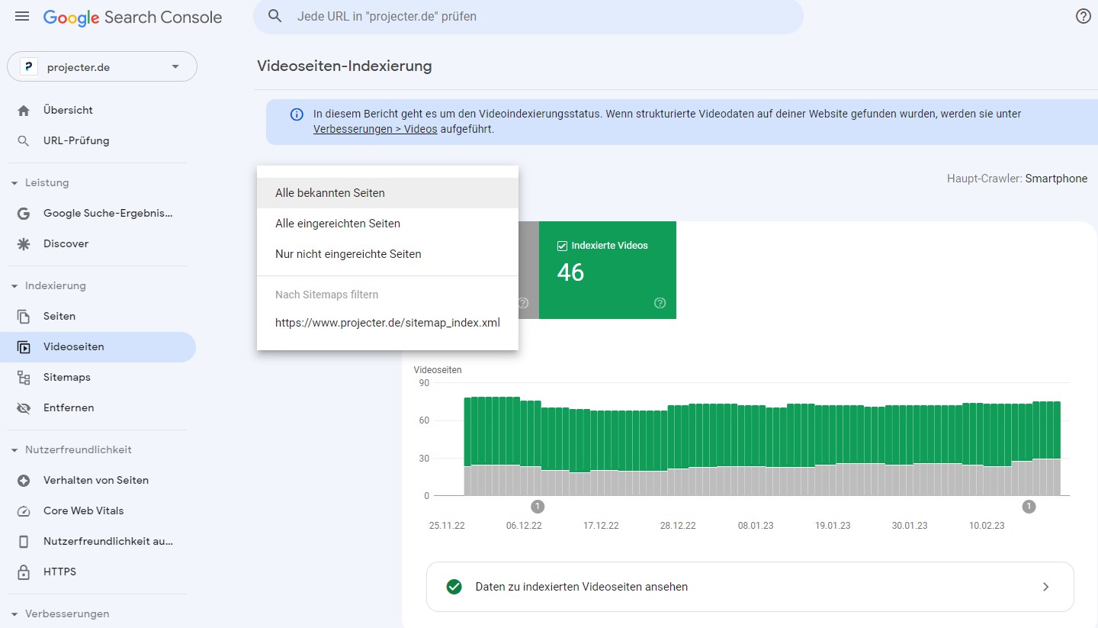Click the Entfernen crossed-eye icon
The width and height of the screenshot is (1098, 628).
point(24,408)
